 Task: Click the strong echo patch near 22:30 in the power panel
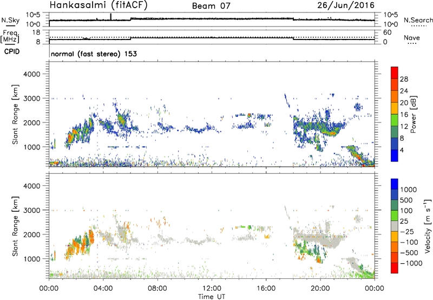(357, 155)
